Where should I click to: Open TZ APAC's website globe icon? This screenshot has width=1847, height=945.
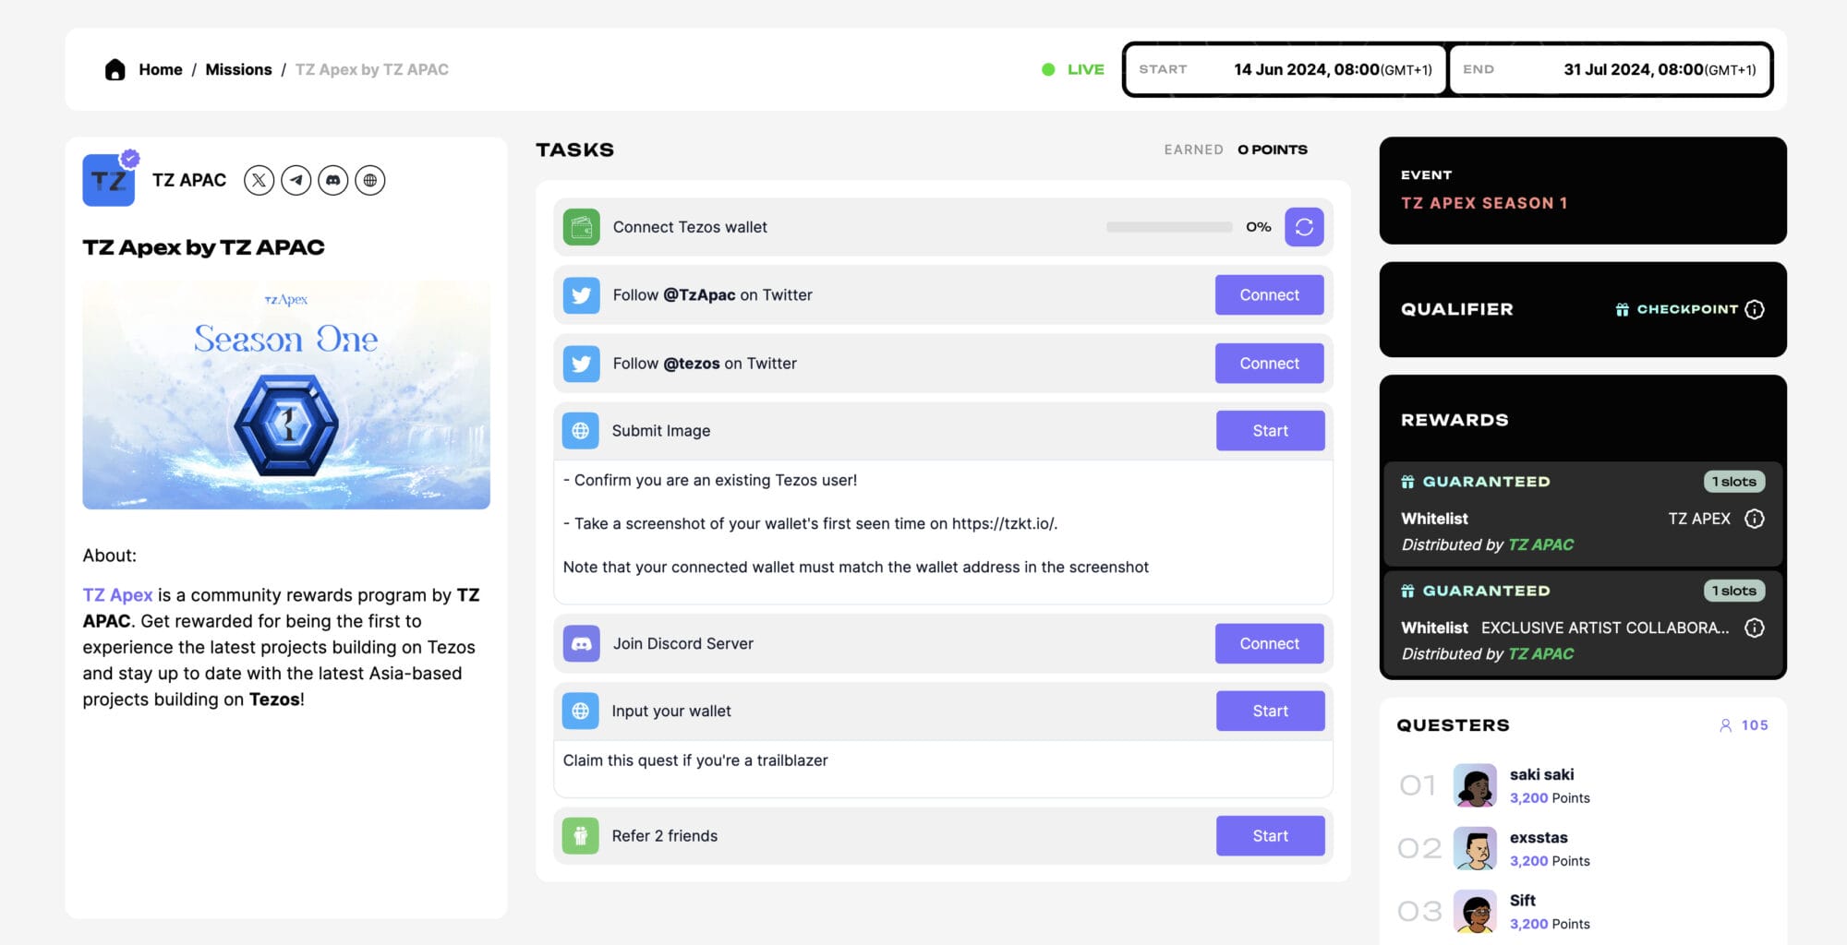pyautogui.click(x=369, y=180)
